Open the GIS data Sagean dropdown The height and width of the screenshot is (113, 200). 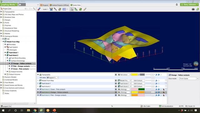pos(52,78)
